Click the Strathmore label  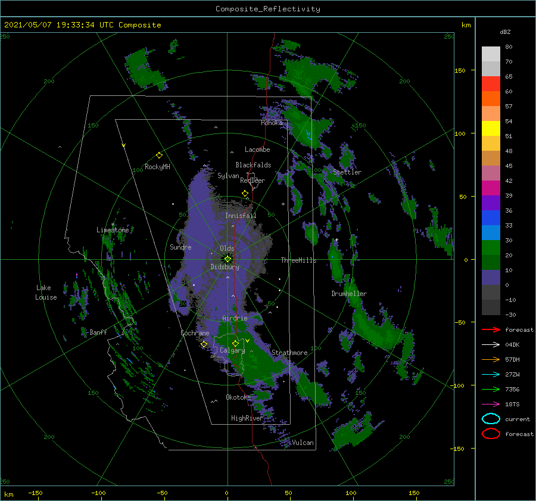pos(289,353)
